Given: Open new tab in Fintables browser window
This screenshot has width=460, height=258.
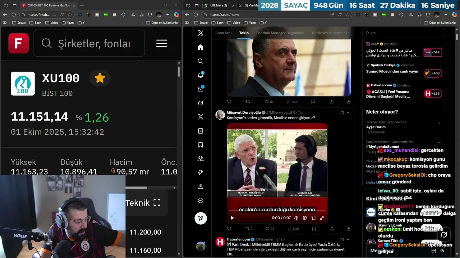Looking at the screenshot, I should [x=82, y=5].
